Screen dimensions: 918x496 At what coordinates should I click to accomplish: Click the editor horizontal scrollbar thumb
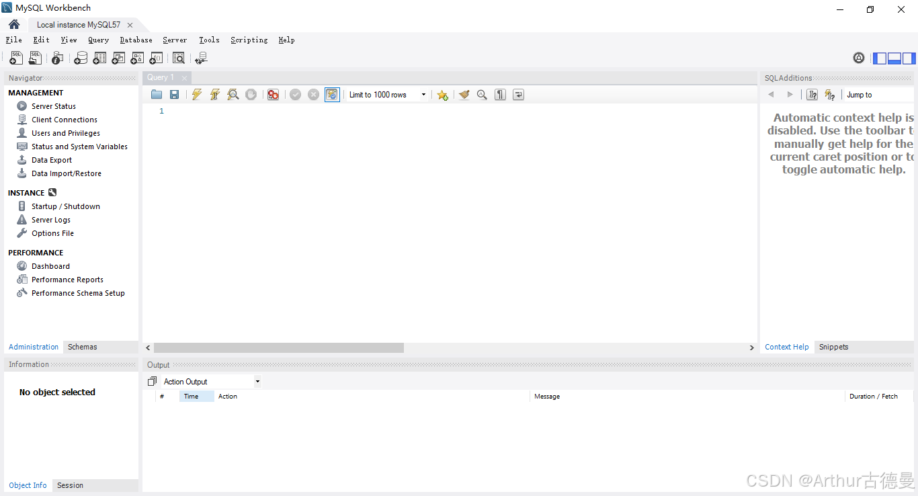click(279, 347)
